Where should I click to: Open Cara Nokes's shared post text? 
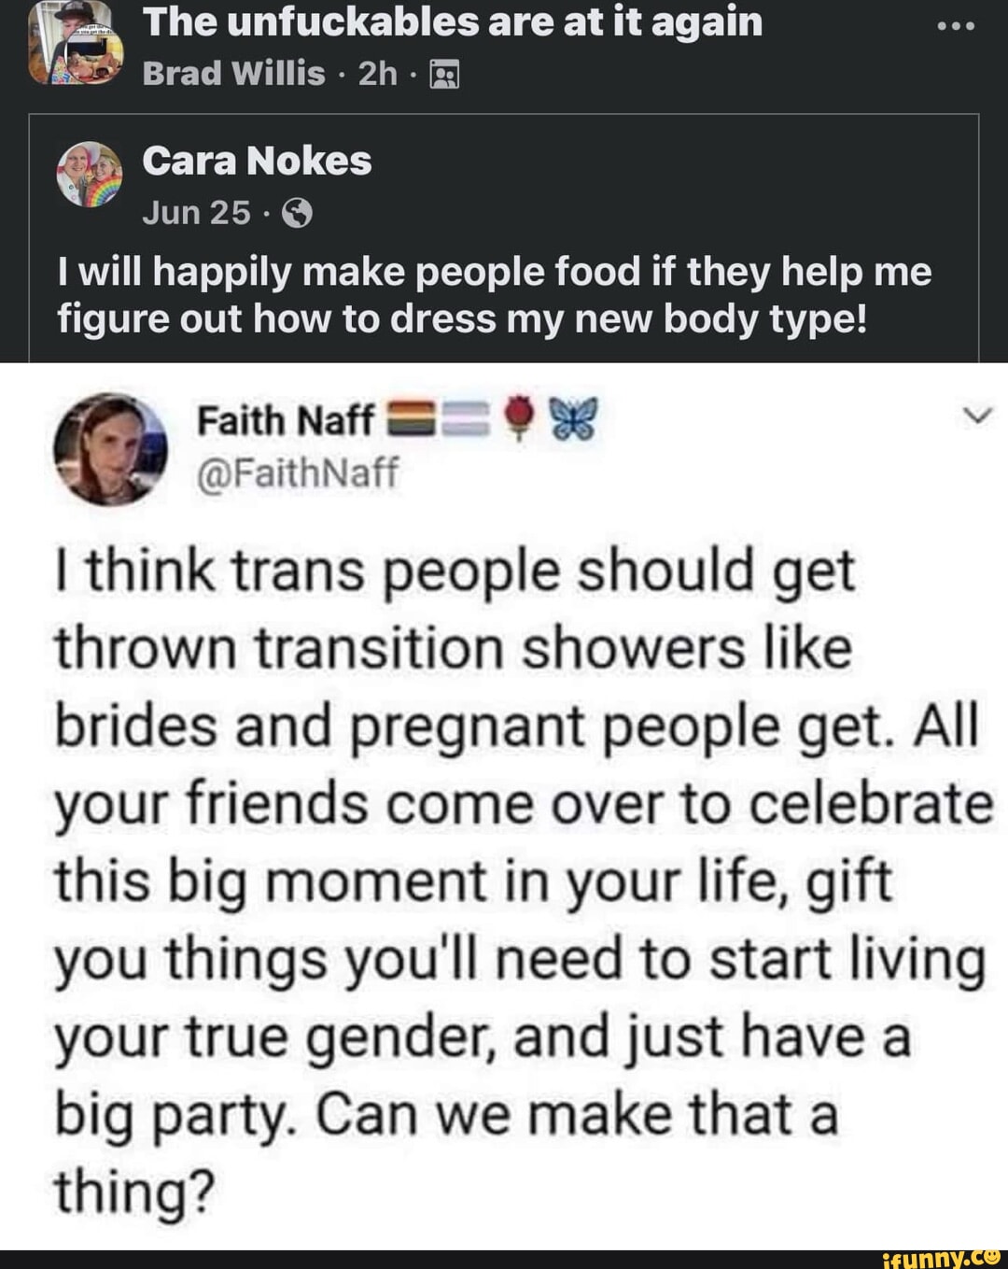(x=495, y=295)
